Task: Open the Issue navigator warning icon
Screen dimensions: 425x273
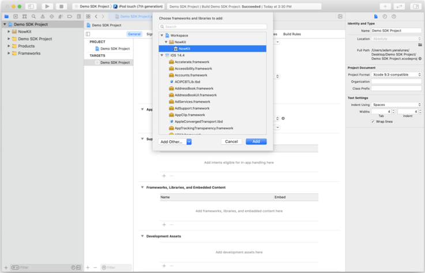Action: [x=43, y=17]
